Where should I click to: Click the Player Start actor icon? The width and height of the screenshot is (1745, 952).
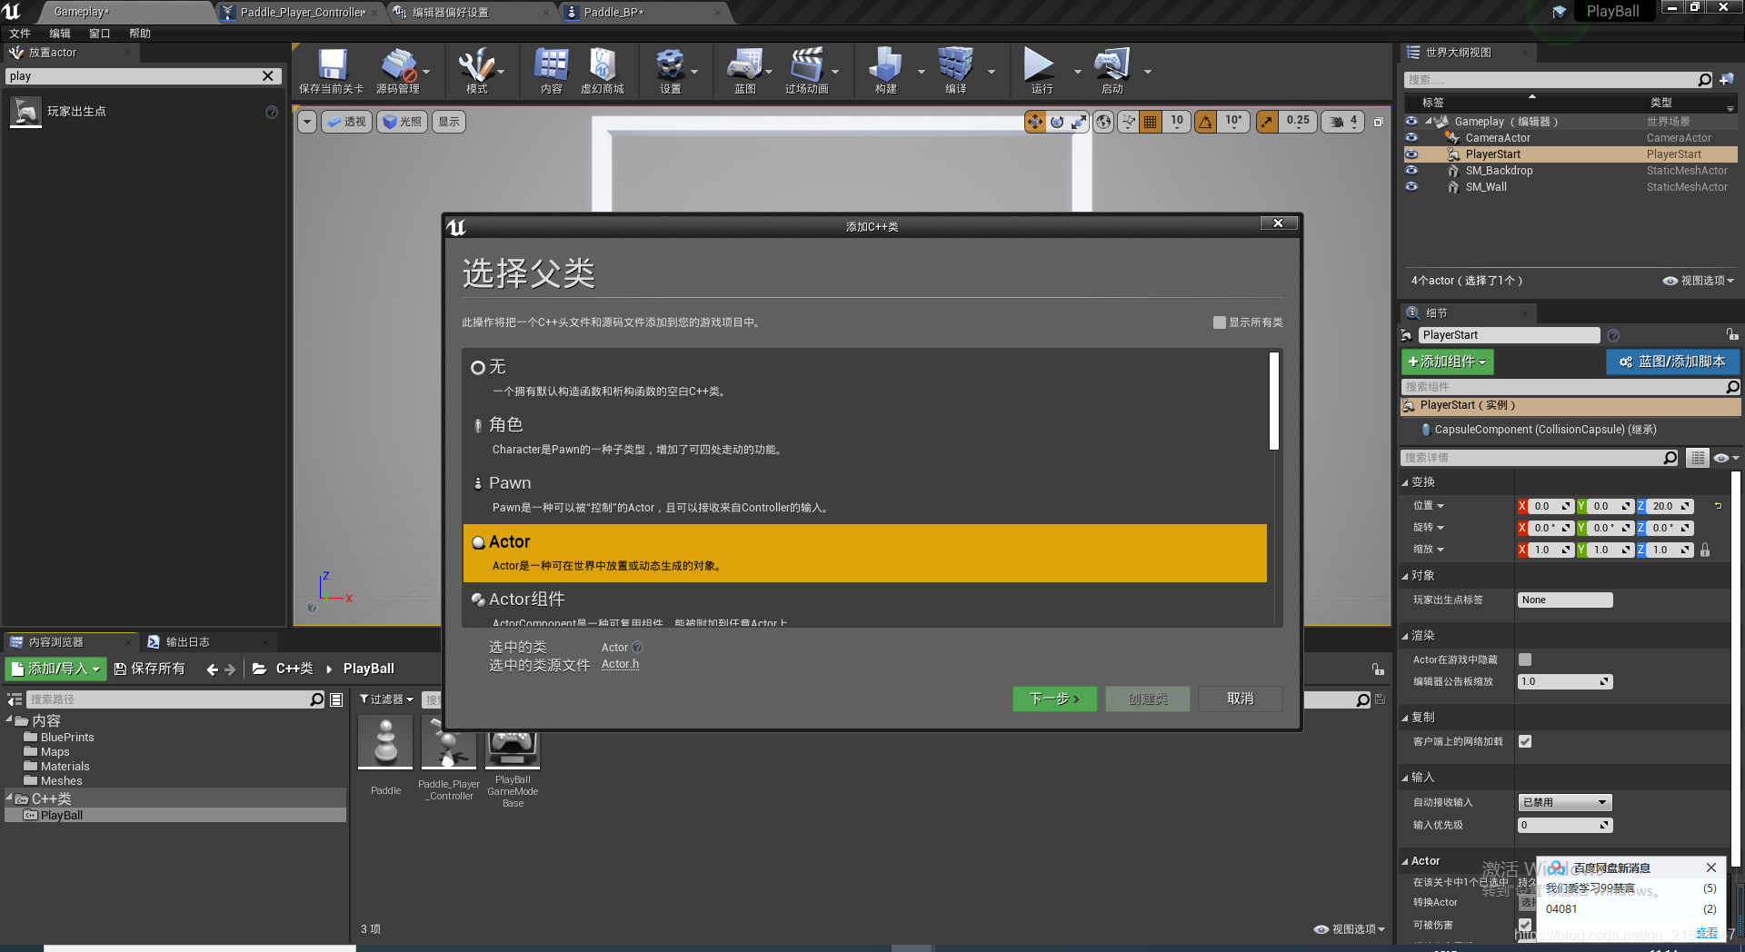(25, 112)
